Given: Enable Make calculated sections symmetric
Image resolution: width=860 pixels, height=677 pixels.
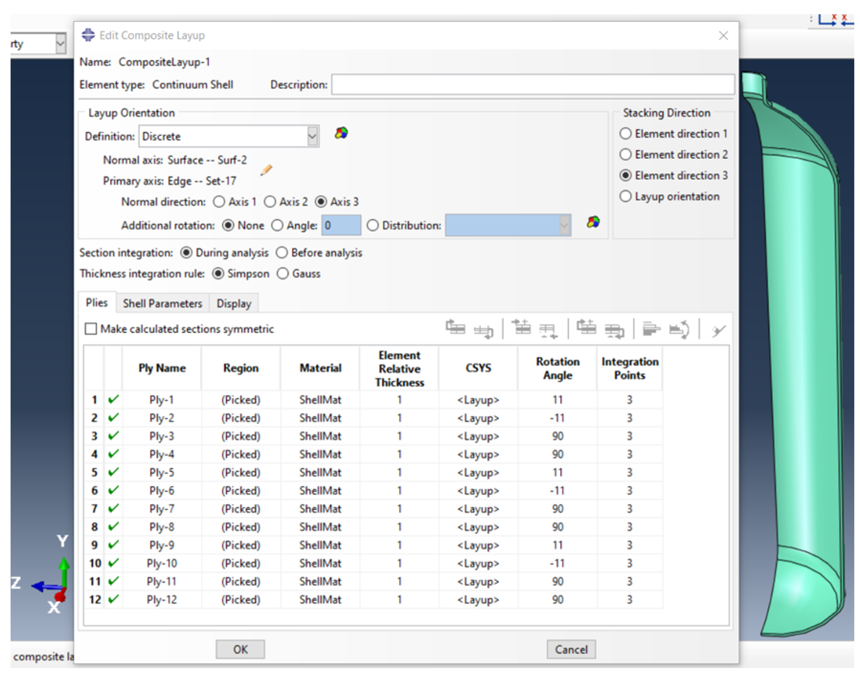Looking at the screenshot, I should coord(91,329).
